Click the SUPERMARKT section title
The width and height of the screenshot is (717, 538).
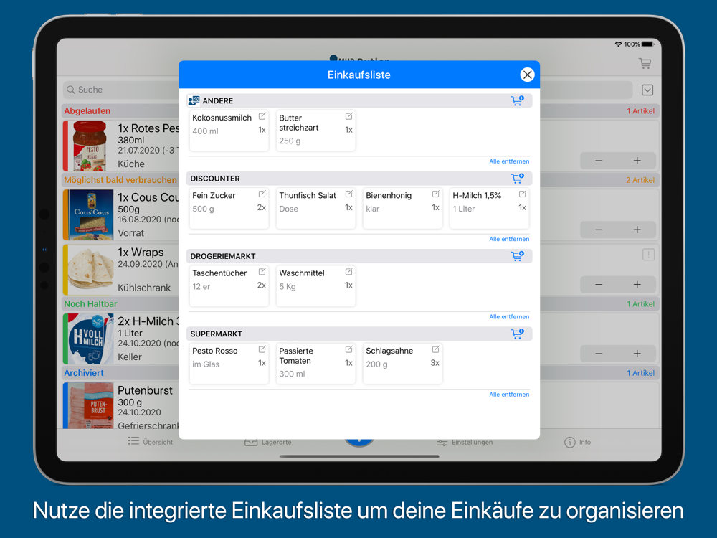click(x=217, y=334)
